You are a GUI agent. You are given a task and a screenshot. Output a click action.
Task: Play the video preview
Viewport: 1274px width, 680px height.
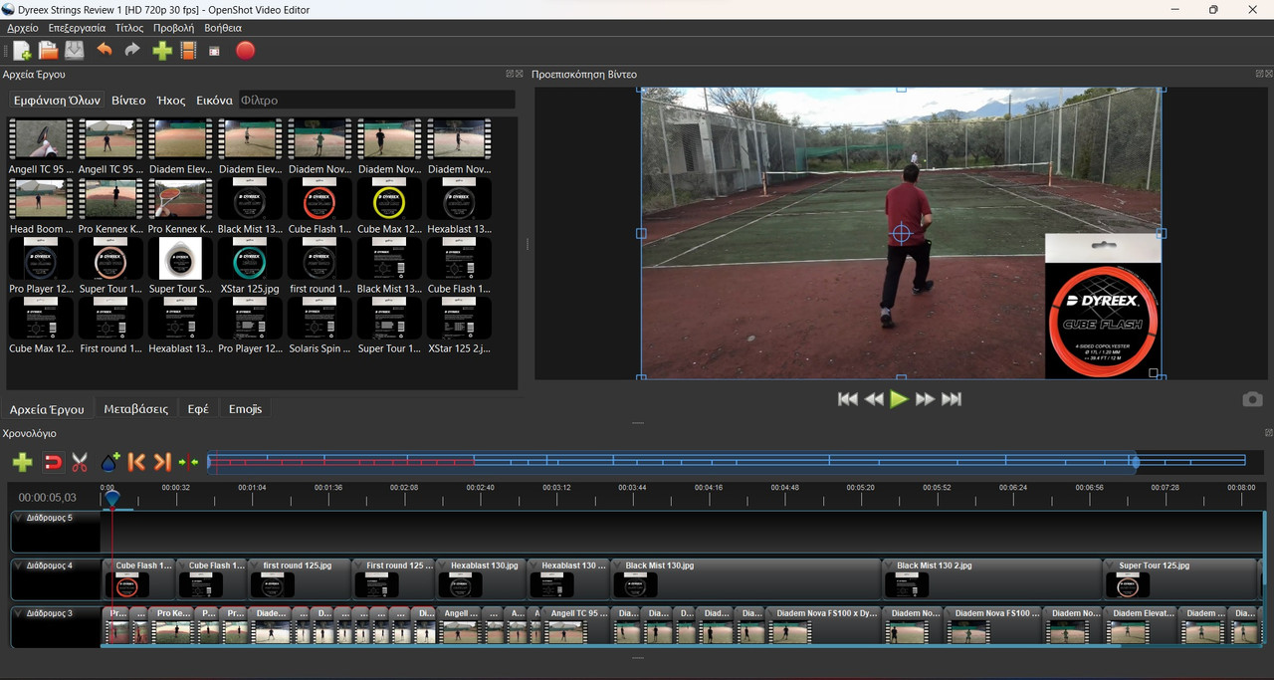[900, 399]
